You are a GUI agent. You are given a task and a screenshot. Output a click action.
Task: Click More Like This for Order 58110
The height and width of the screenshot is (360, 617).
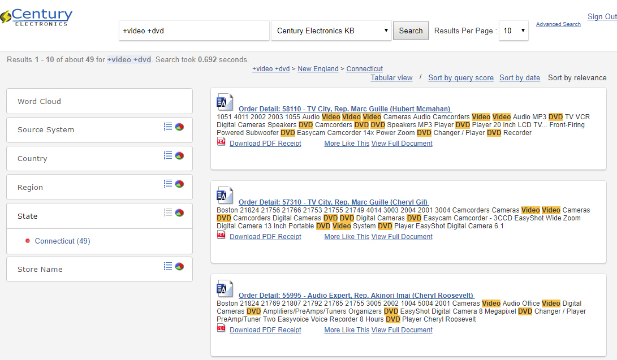[347, 144]
